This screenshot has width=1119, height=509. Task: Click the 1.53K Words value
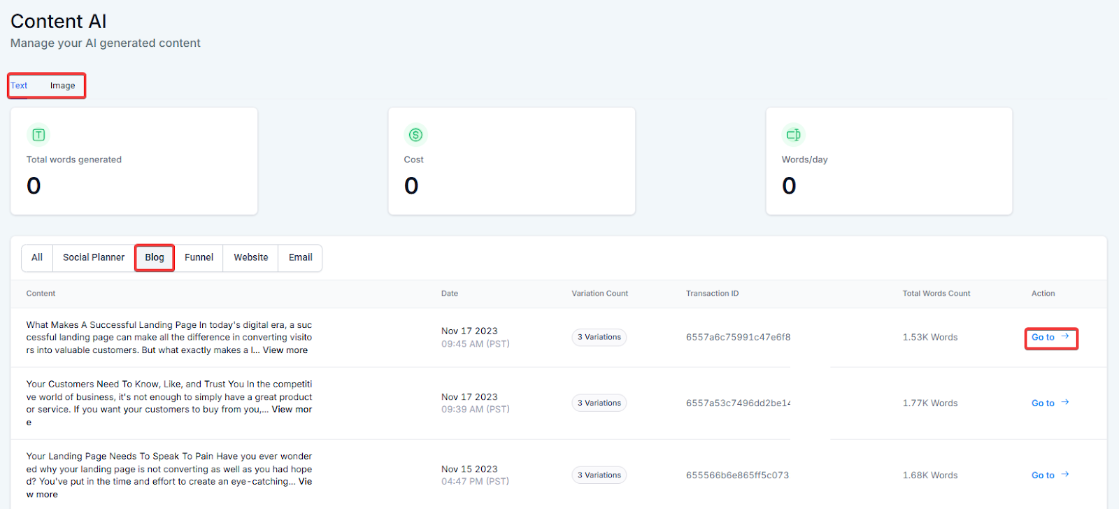pyautogui.click(x=930, y=337)
